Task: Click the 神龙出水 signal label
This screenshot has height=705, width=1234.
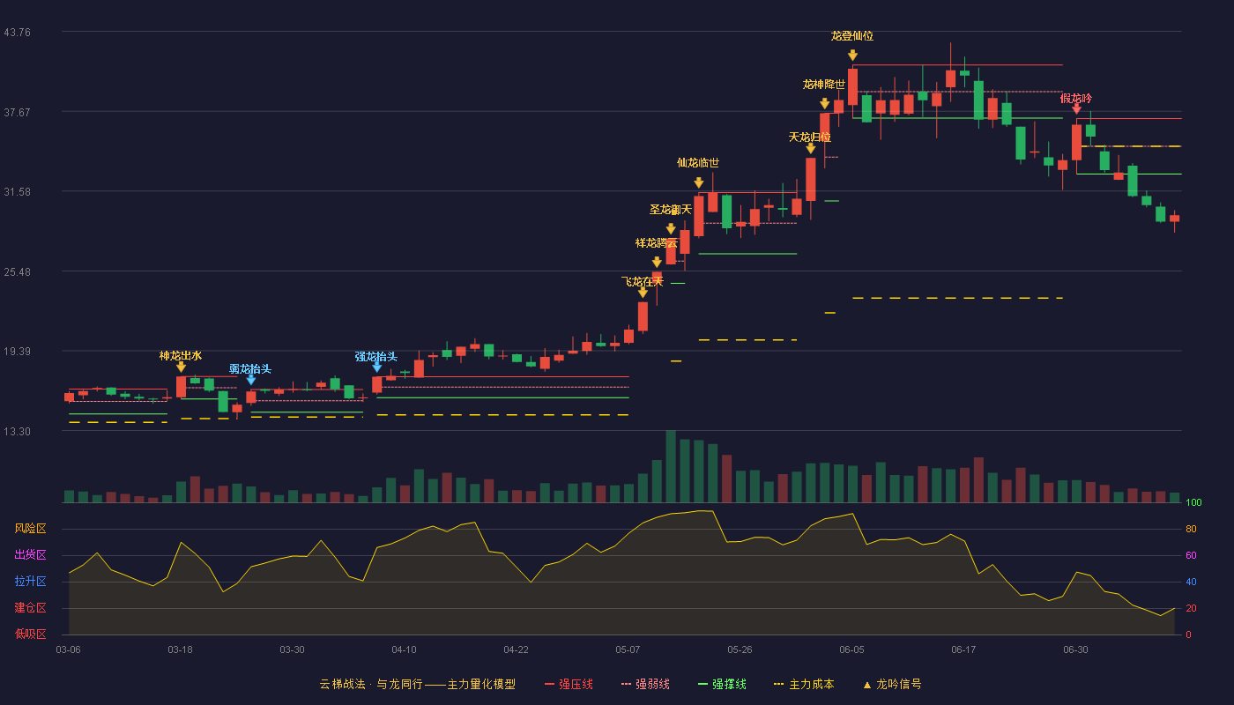Action: click(x=181, y=356)
